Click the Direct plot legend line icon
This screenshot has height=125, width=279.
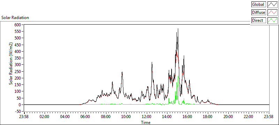click(x=272, y=20)
